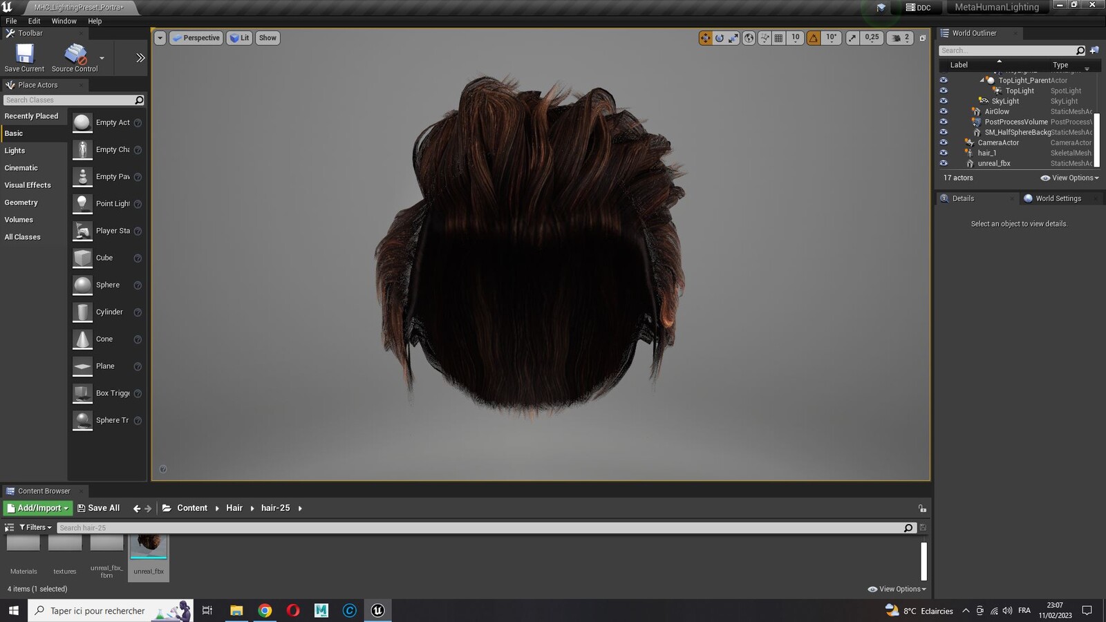Click the camera speed icon
The width and height of the screenshot is (1106, 622).
(897, 38)
